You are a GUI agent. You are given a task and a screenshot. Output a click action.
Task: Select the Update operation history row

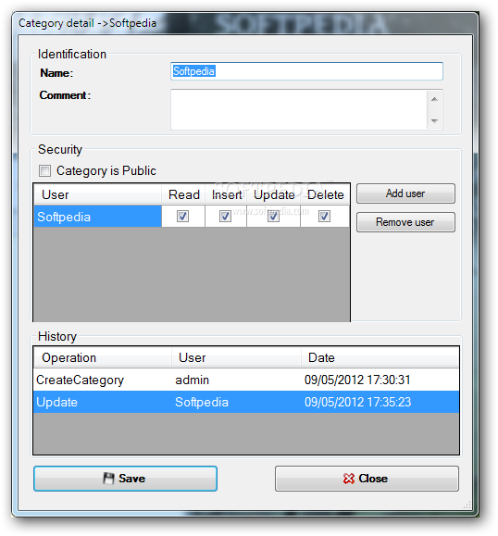pos(246,402)
